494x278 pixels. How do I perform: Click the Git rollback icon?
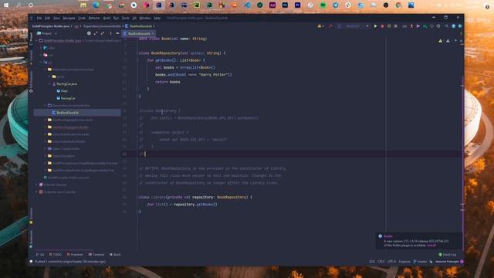click(438, 26)
